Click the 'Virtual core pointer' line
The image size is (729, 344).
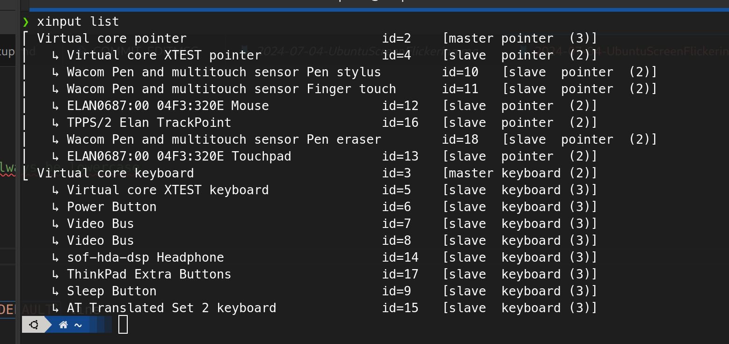[x=111, y=38]
